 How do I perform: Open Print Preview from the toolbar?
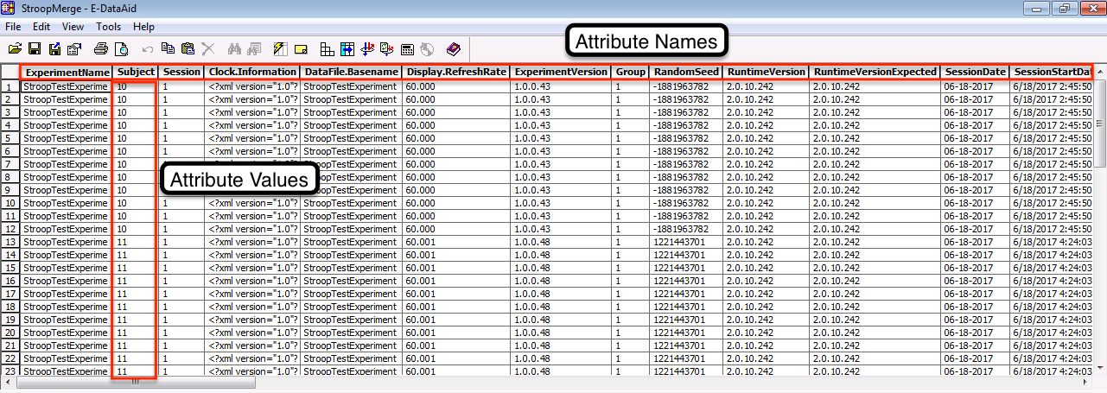pos(122,49)
